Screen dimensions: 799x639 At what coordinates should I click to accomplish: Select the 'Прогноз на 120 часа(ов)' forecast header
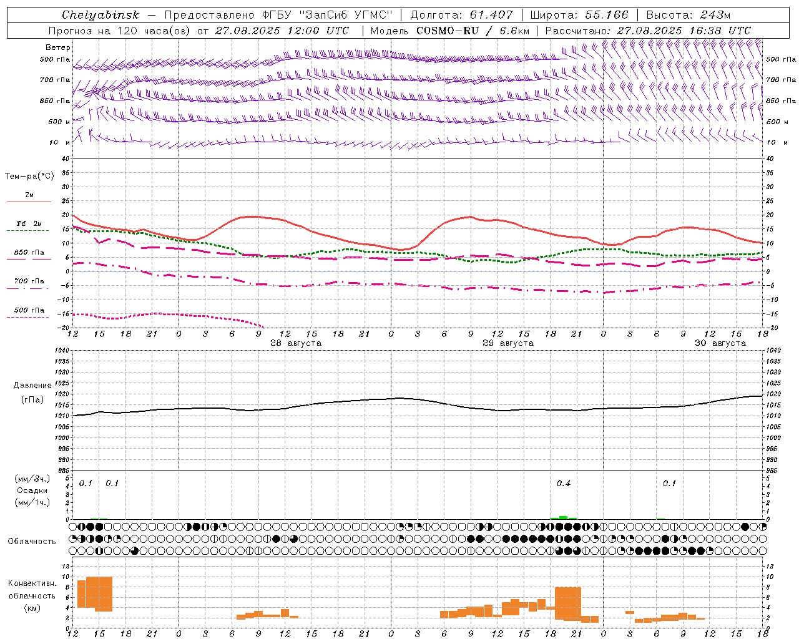click(120, 31)
